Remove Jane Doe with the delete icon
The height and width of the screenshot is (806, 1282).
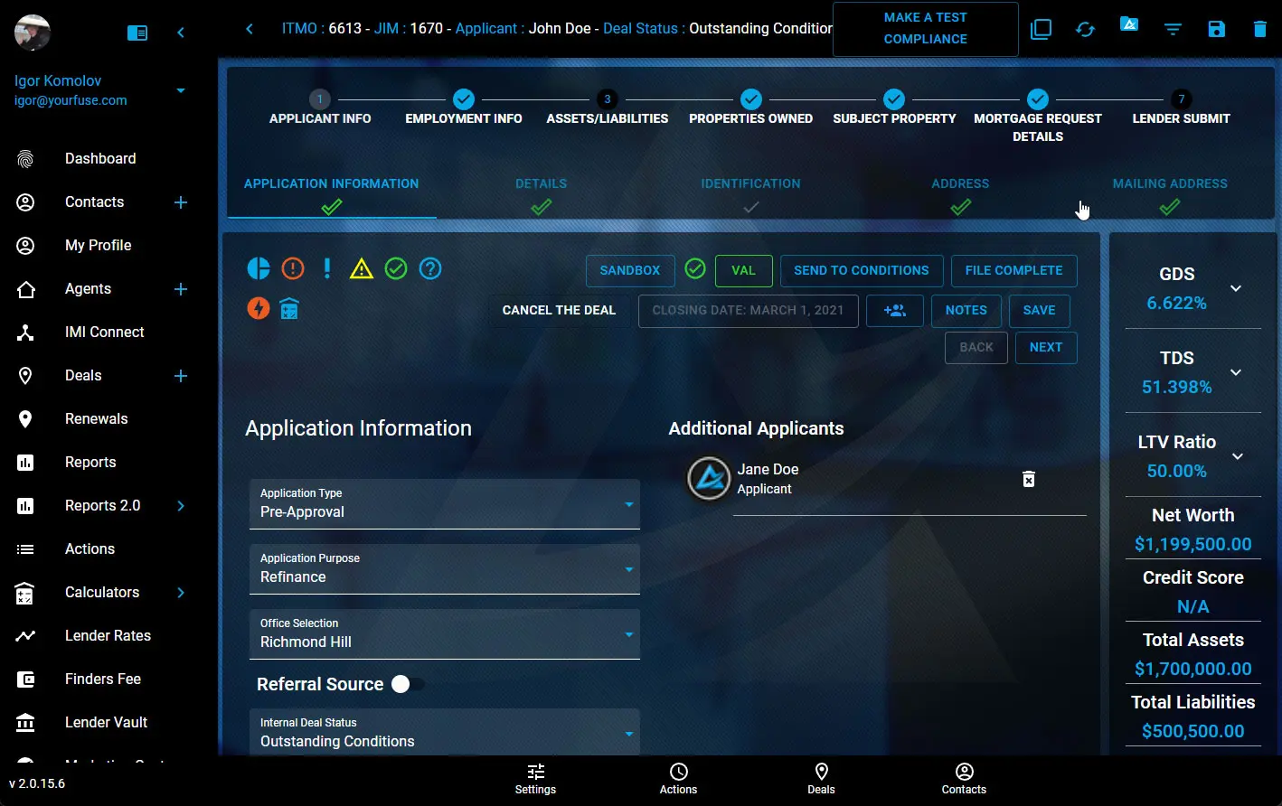point(1028,479)
